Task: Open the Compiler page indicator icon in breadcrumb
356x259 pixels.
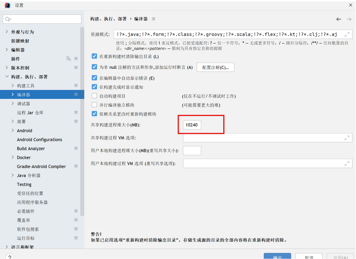Action: (153, 19)
